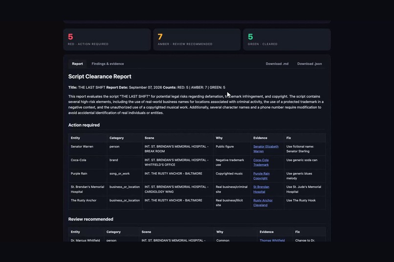
Task: Open the Findings & evidence tab
Action: click(x=108, y=64)
